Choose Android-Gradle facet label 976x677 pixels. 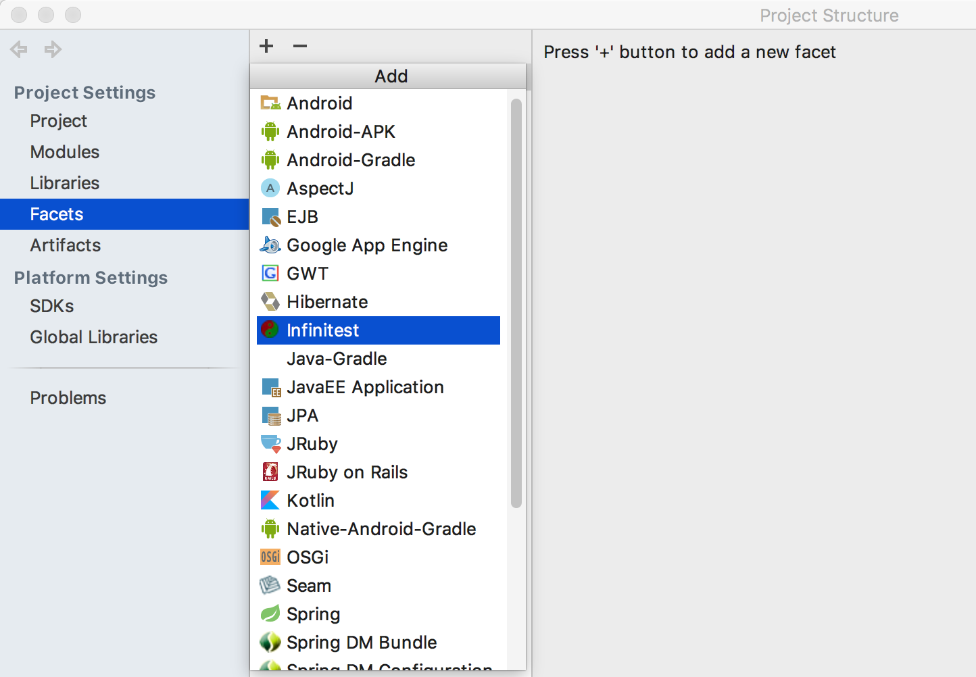tap(351, 160)
